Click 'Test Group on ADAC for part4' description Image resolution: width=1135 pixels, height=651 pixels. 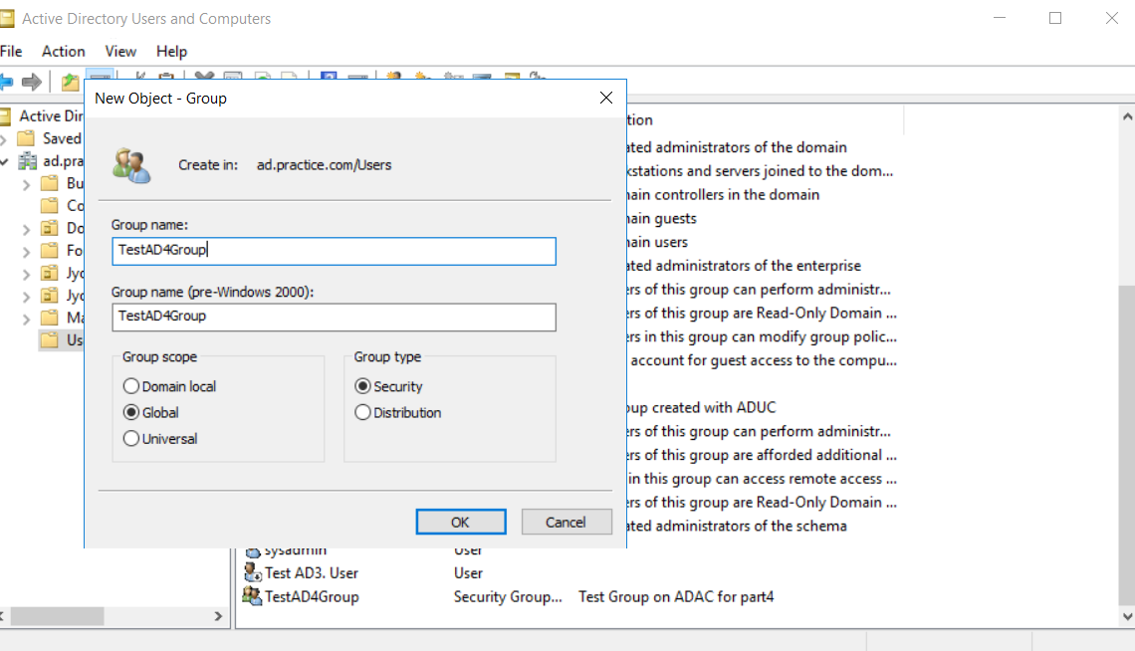pos(675,597)
